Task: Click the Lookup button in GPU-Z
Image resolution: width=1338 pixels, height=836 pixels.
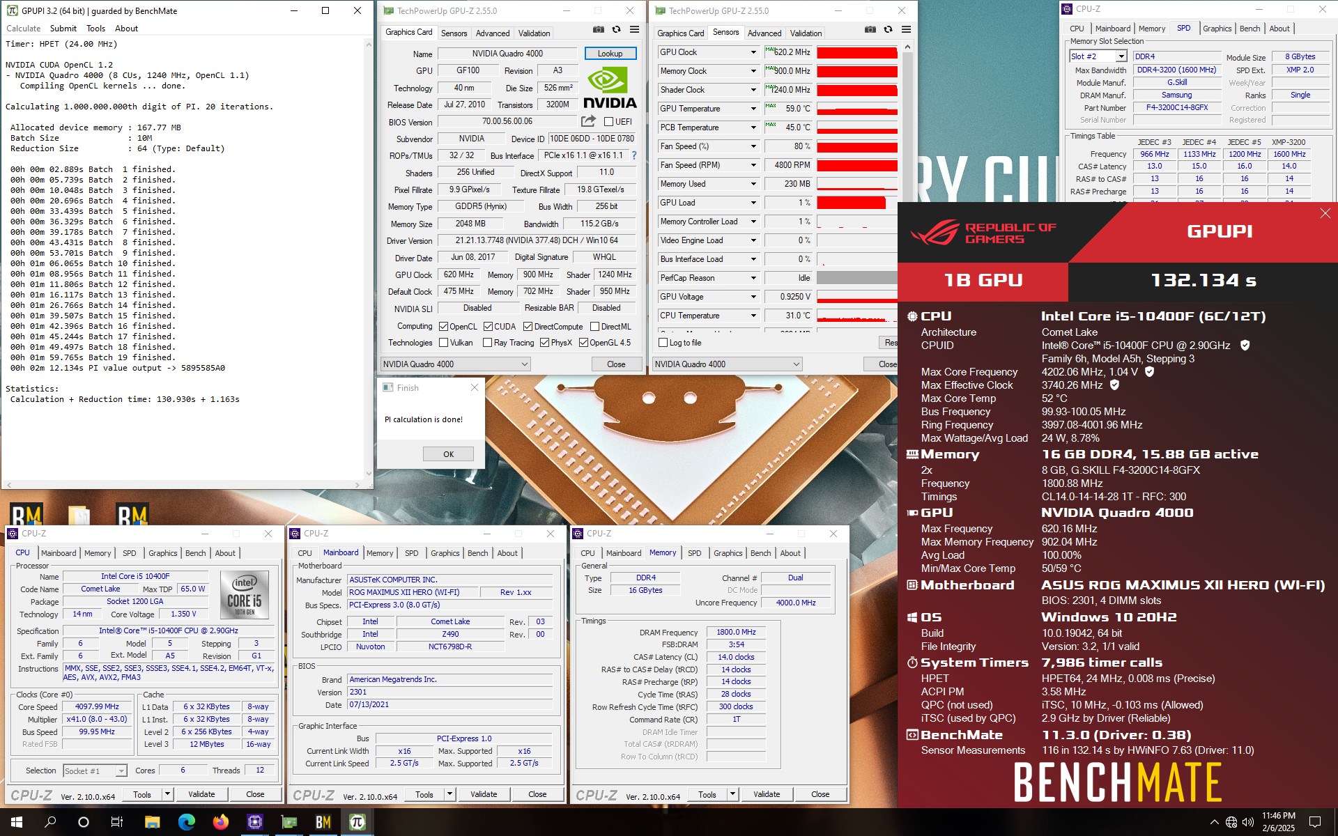Action: 610,54
